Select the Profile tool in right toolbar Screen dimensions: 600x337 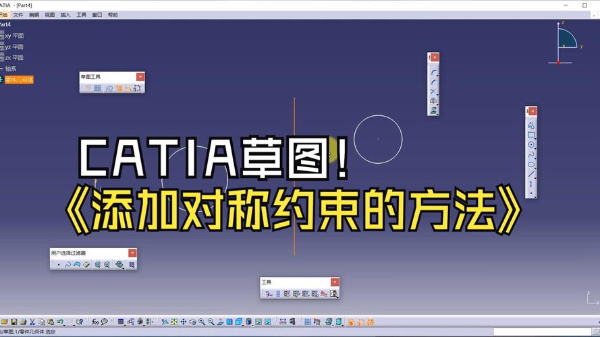point(530,125)
